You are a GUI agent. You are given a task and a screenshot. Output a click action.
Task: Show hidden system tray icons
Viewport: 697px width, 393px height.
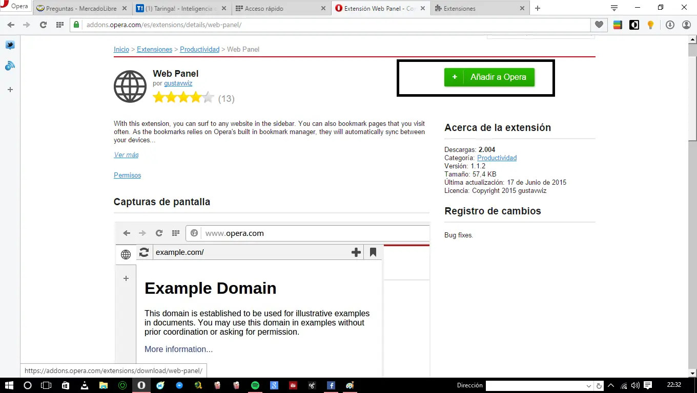(611, 385)
